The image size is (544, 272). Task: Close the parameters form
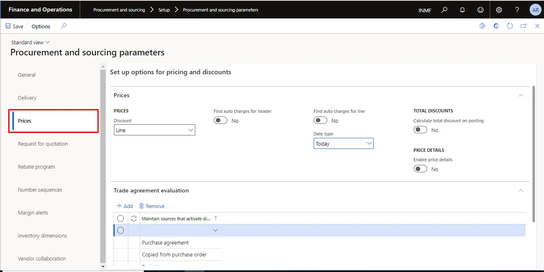(537, 26)
